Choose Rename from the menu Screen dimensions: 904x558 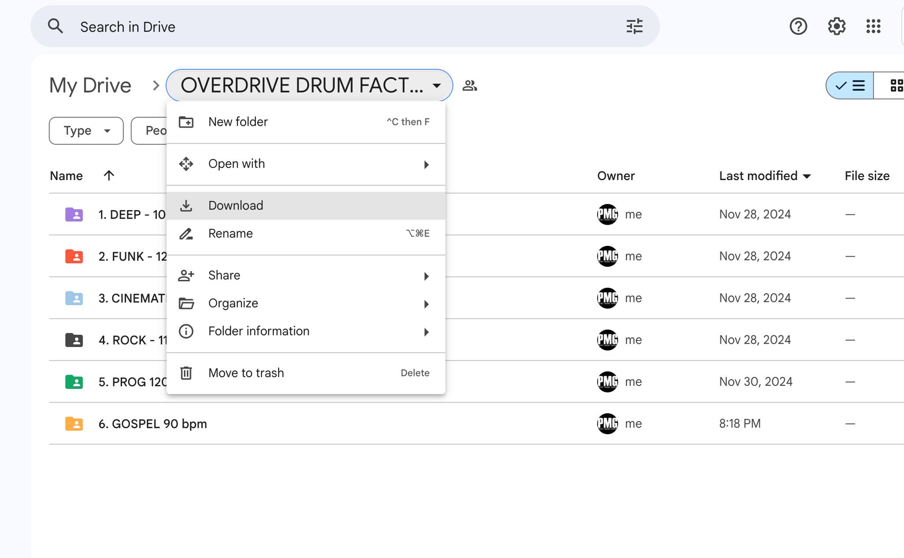(305, 234)
